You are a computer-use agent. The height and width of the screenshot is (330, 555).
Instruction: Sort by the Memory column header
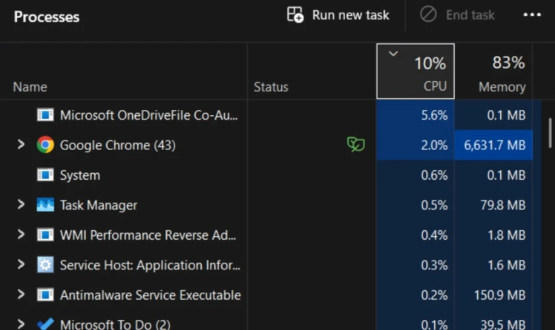coord(494,71)
